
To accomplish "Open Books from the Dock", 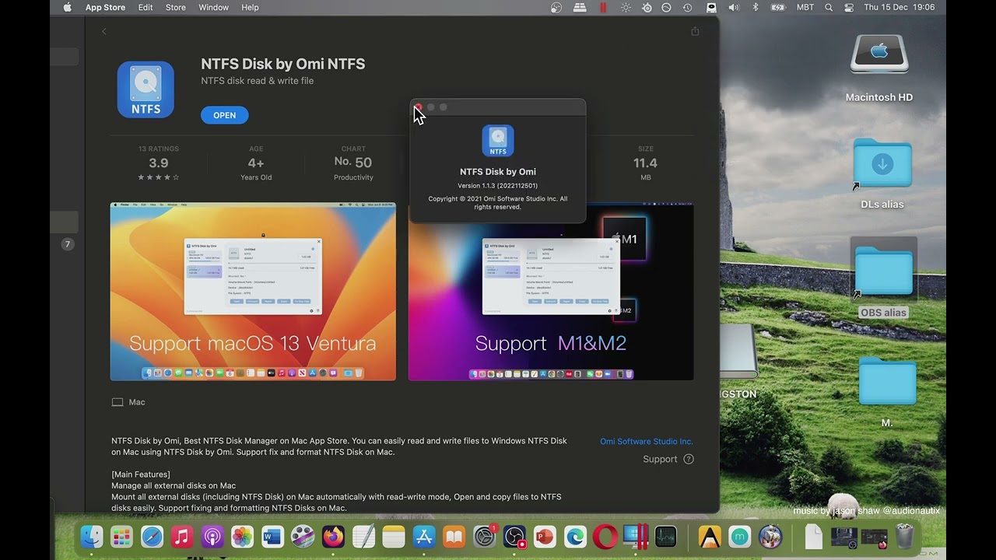I will 454,537.
